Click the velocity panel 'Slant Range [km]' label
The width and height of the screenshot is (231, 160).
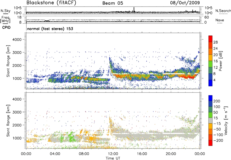(x=8, y=120)
